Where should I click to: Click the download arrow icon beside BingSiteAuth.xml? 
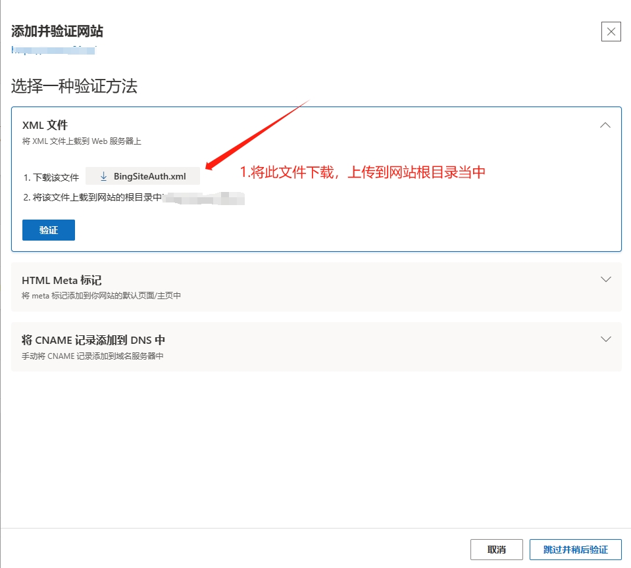(103, 176)
